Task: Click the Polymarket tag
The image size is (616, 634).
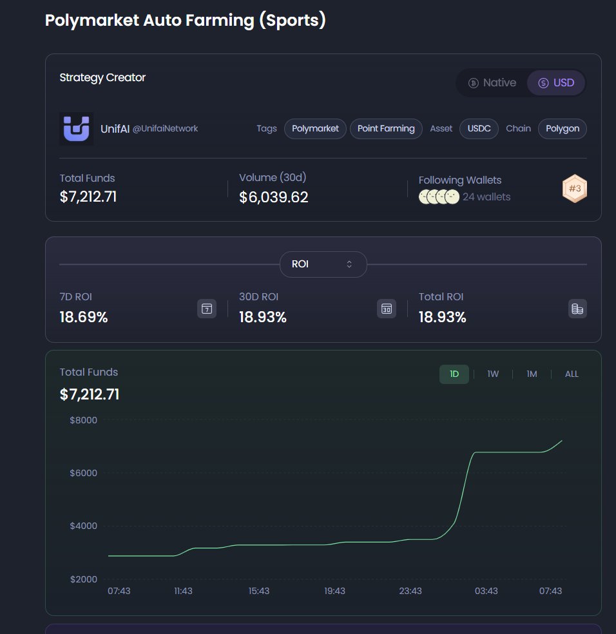Action: pos(315,129)
